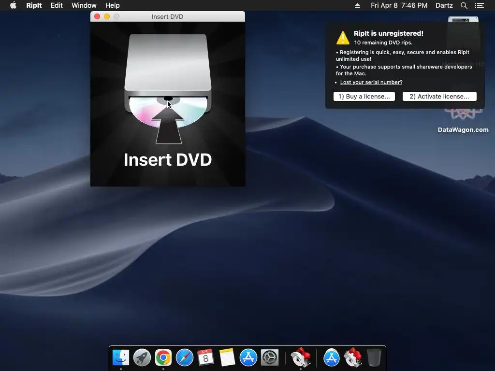Viewport: 495px width, 371px height.
Task: Click the 10 remaining DVD rips text
Action: tap(383, 43)
